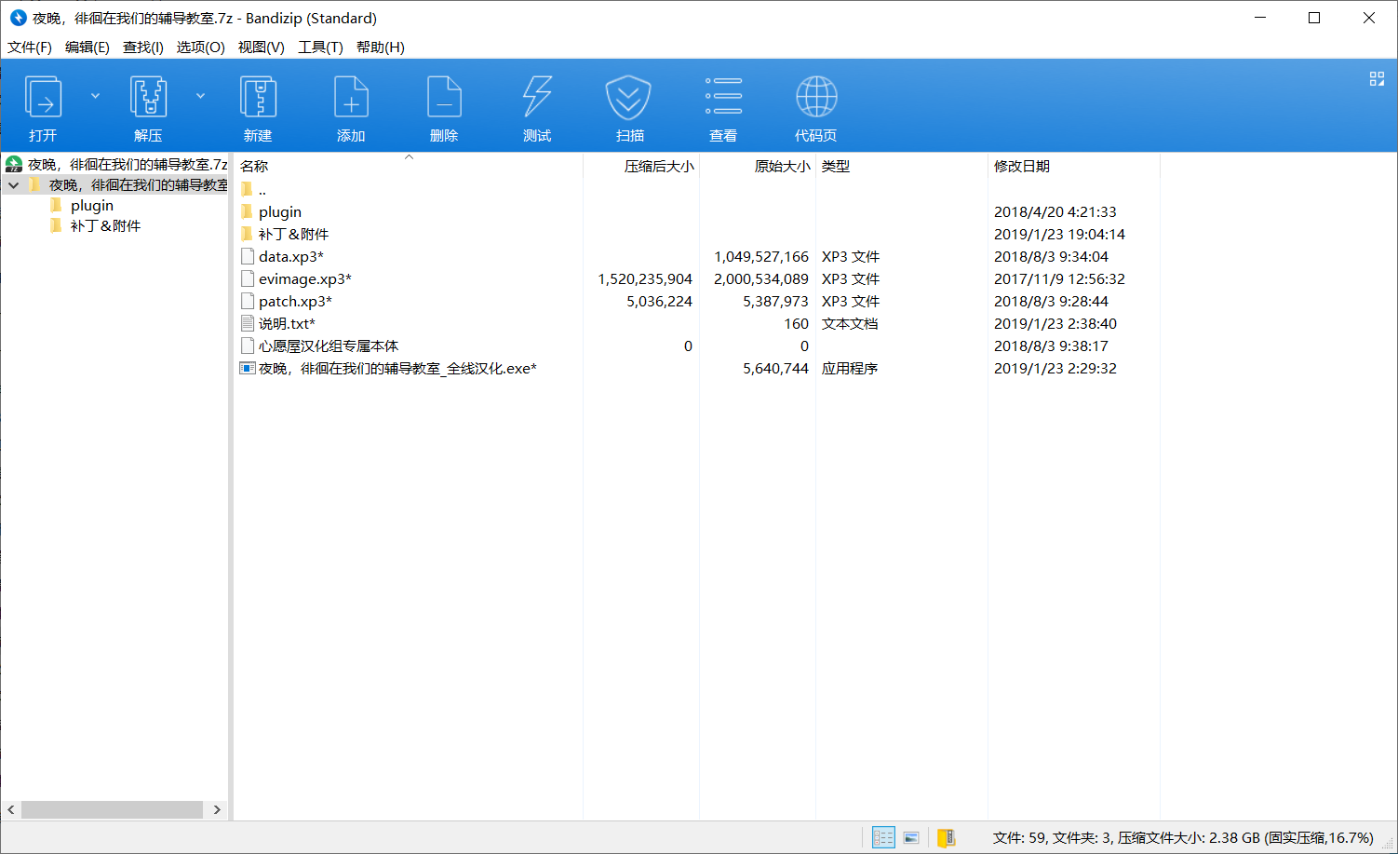This screenshot has height=854, width=1398.
Task: Sort by 修改日期 column header
Action: (1022, 167)
